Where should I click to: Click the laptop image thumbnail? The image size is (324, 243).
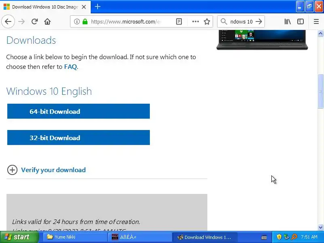(x=262, y=40)
